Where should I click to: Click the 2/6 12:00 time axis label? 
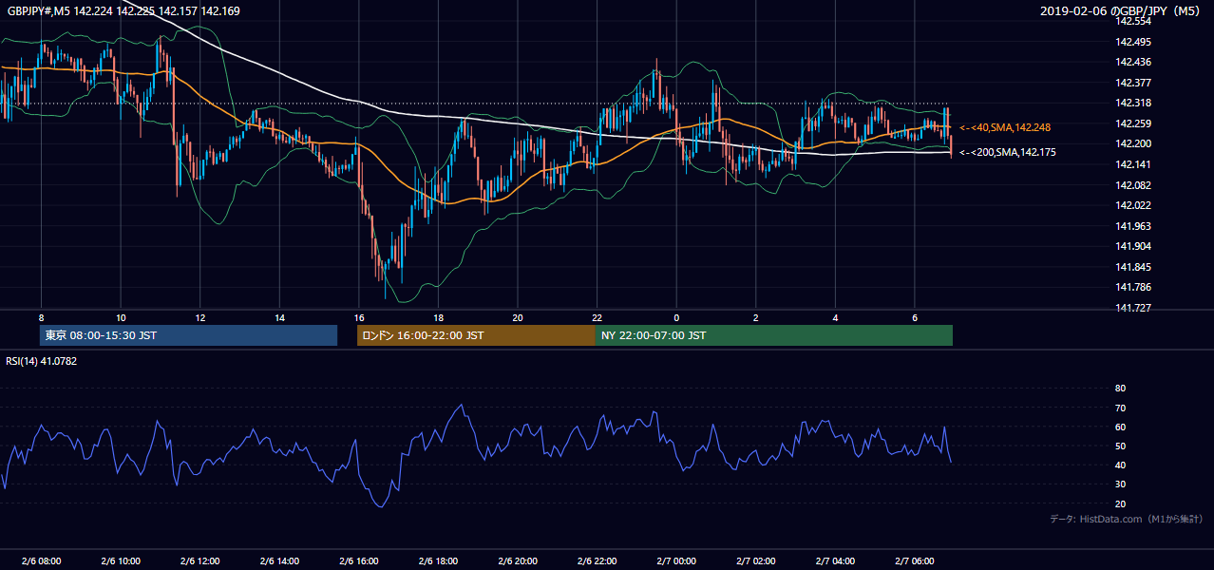point(200,561)
